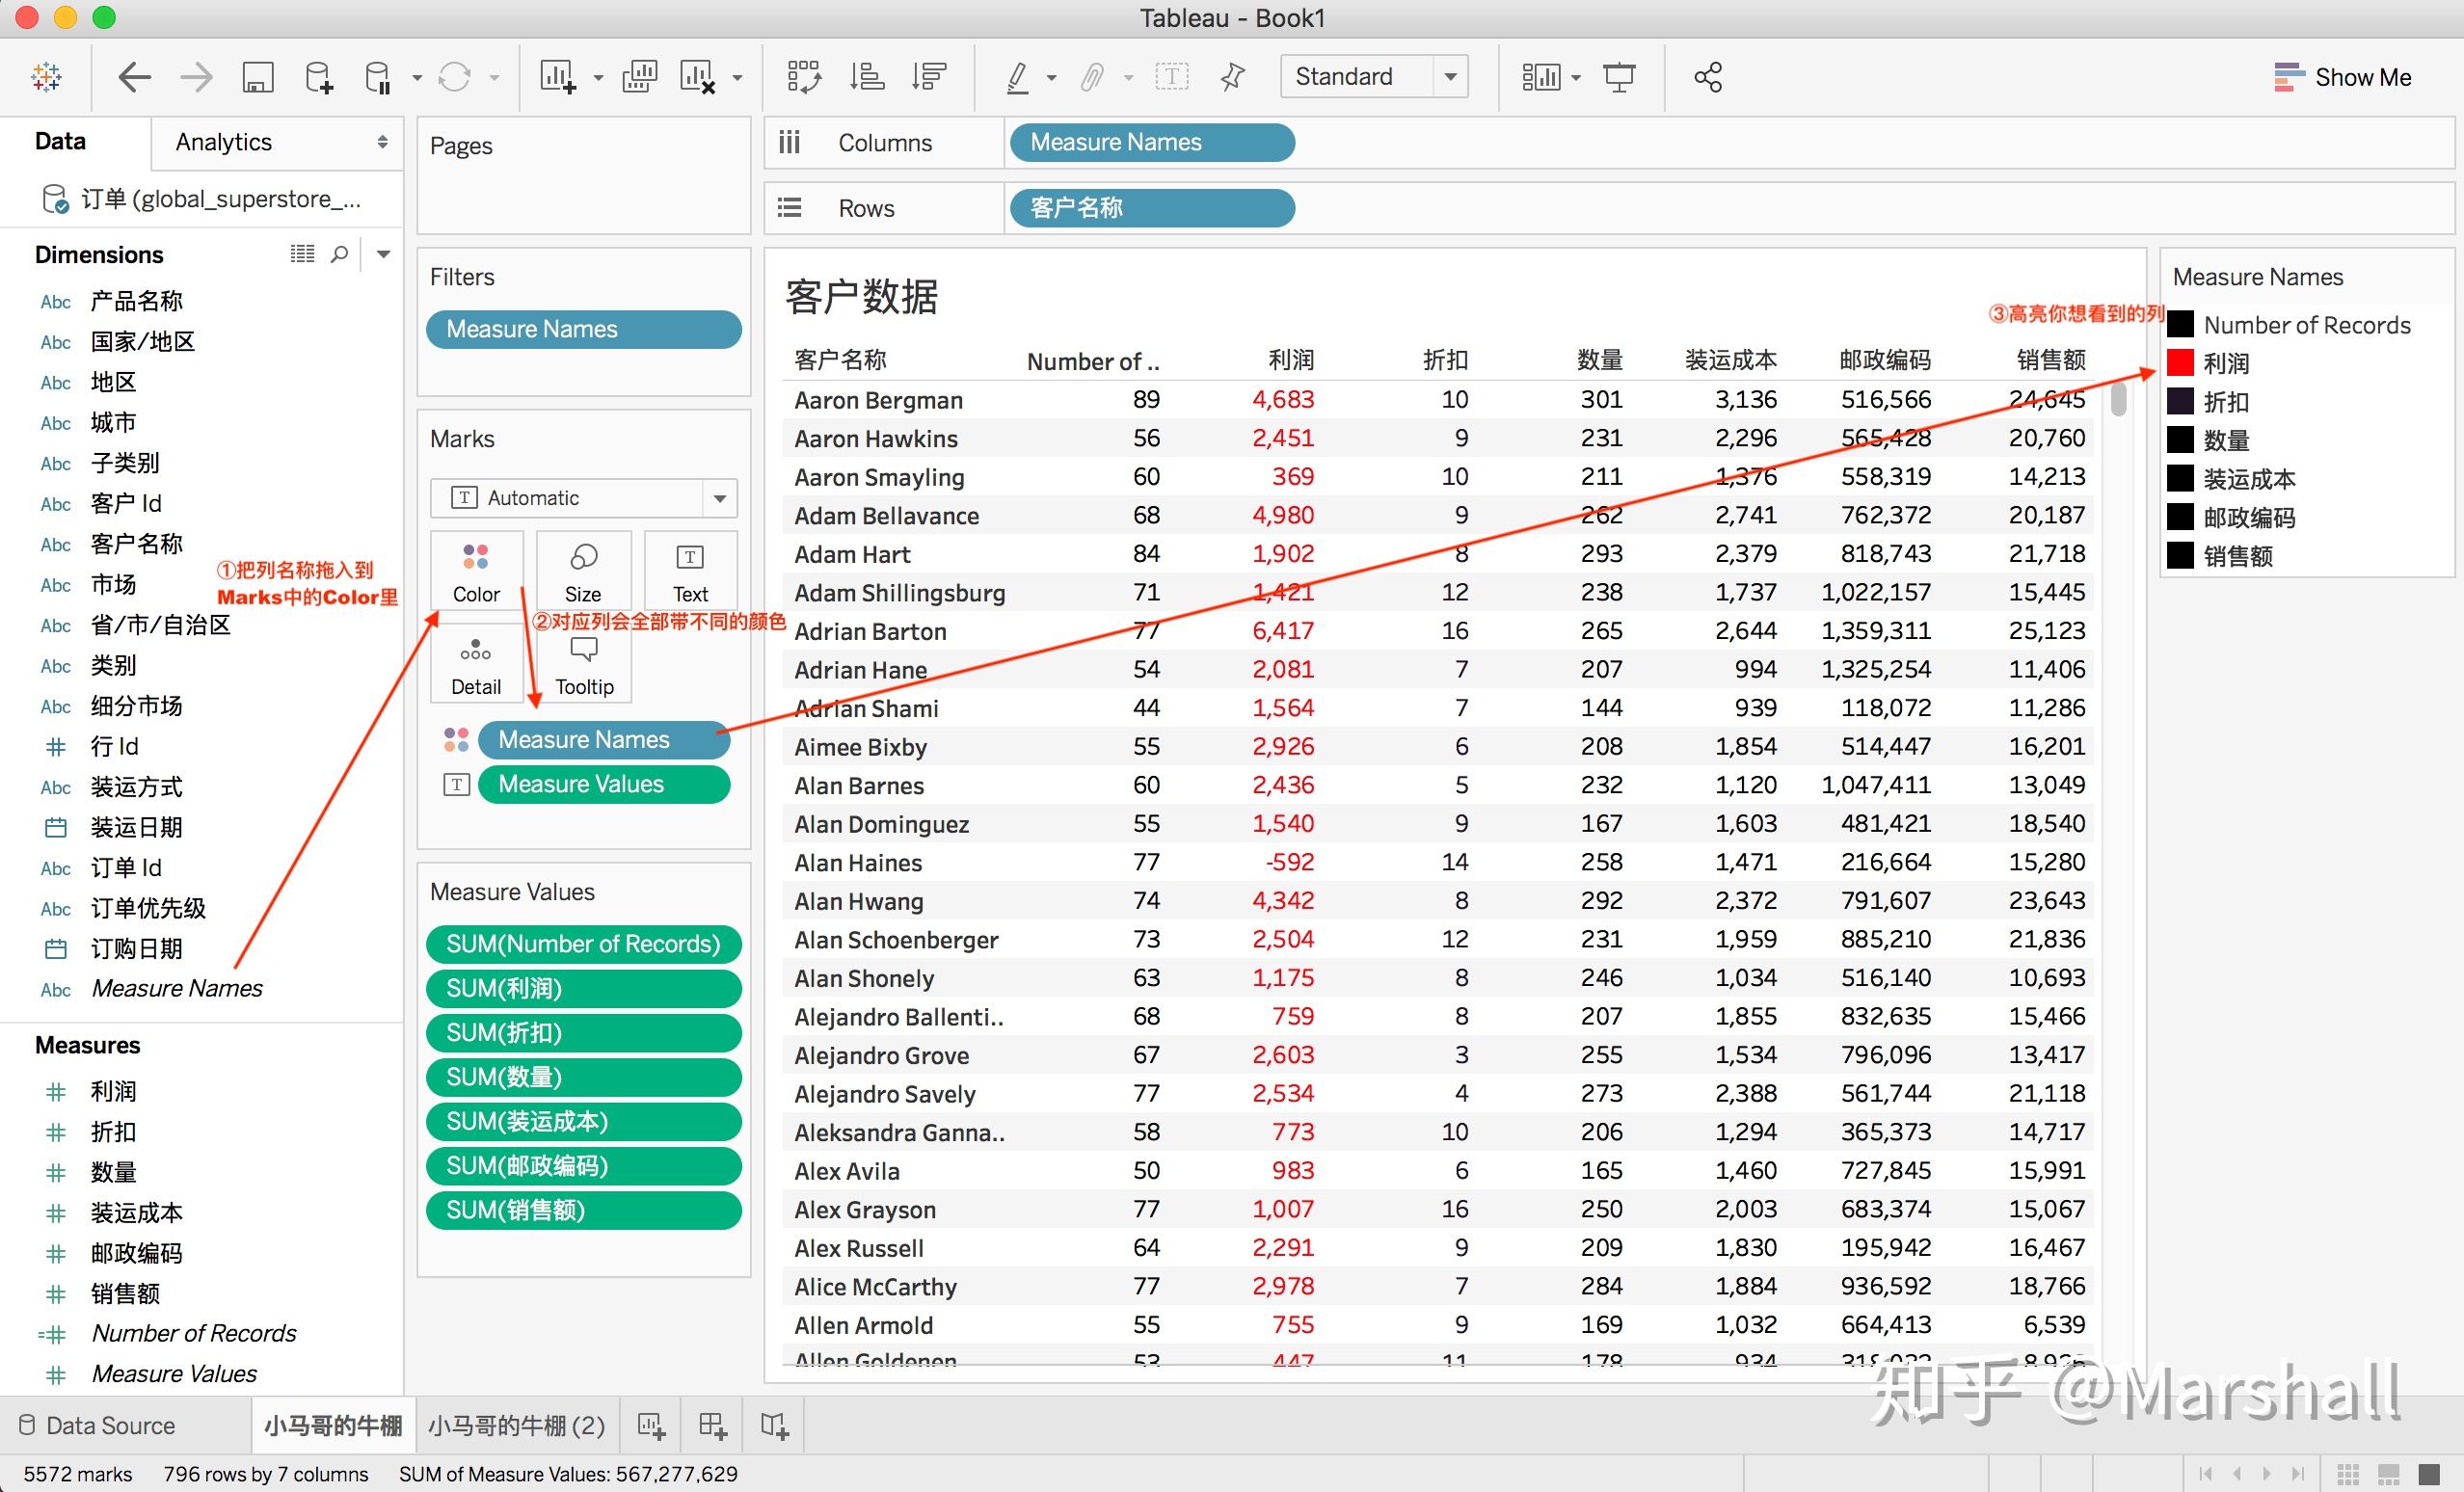Screen dimensions: 2464x1492
Task: Click the New Data Source icon
Action: [319, 77]
